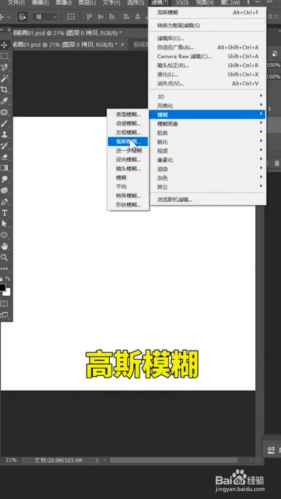Image resolution: width=281 pixels, height=499 pixels.
Task: Expand the 扭曲 submenu
Action: 207,133
